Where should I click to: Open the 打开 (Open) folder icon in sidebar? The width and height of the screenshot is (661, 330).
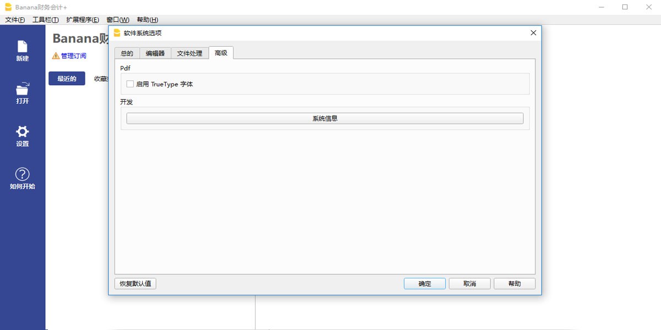coord(22,90)
